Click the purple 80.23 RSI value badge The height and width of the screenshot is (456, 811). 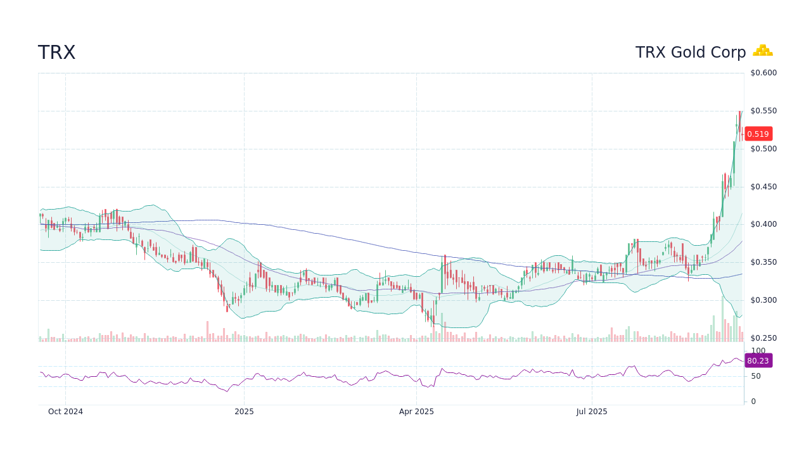click(x=758, y=361)
